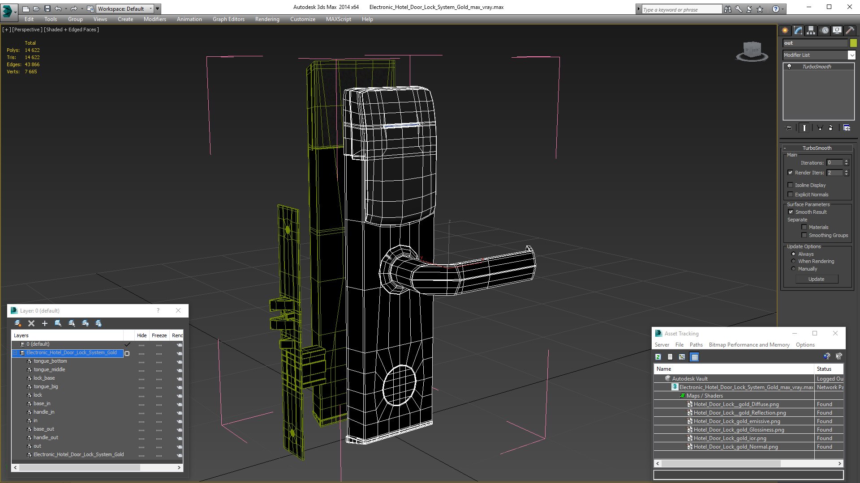The width and height of the screenshot is (860, 483).
Task: Toggle TurboSmooth modifier lightbulb icon
Action: (x=789, y=67)
